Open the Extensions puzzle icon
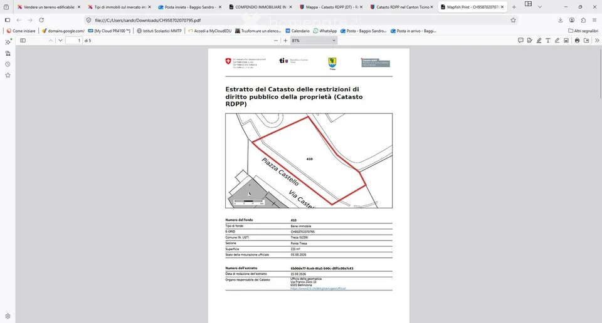The height and width of the screenshot is (323, 602). (583, 20)
